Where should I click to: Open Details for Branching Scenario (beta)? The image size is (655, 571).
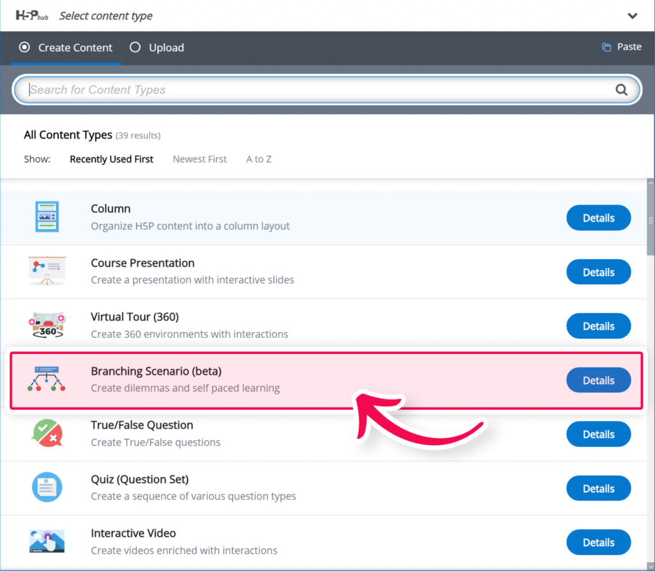598,380
